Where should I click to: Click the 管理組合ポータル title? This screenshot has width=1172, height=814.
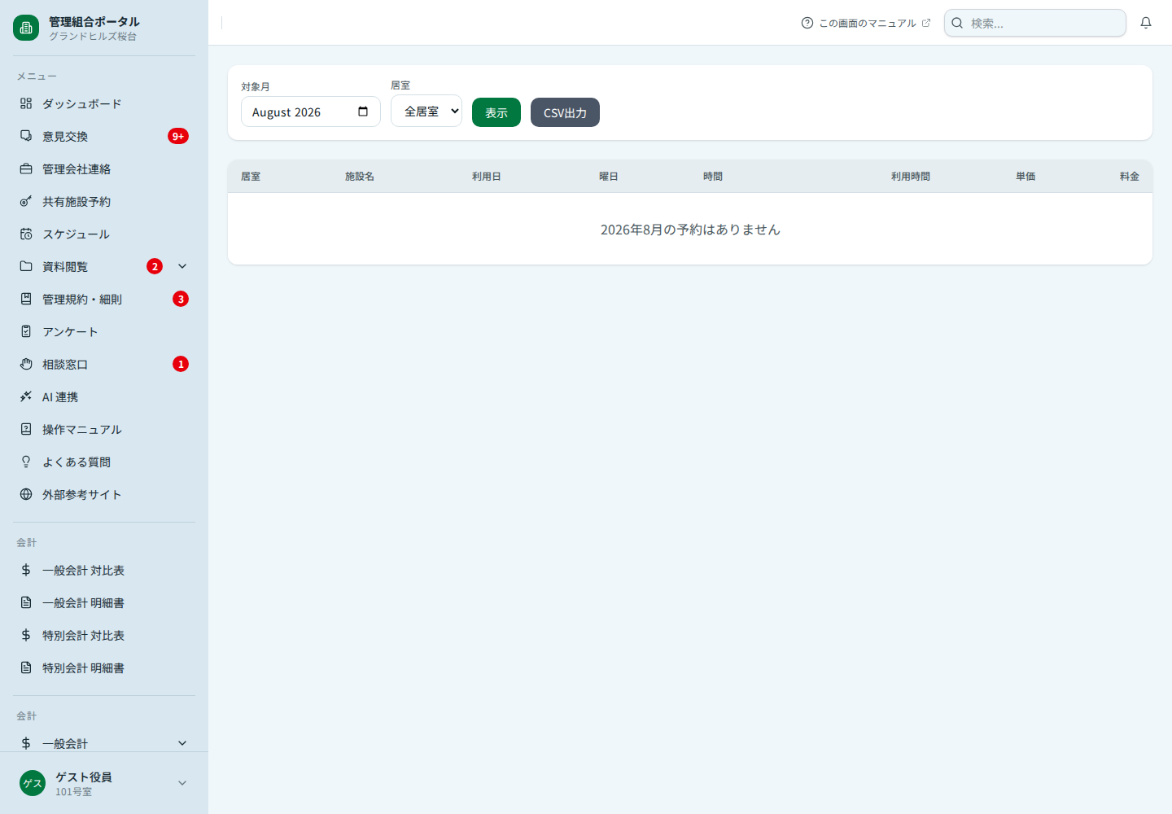(94, 21)
